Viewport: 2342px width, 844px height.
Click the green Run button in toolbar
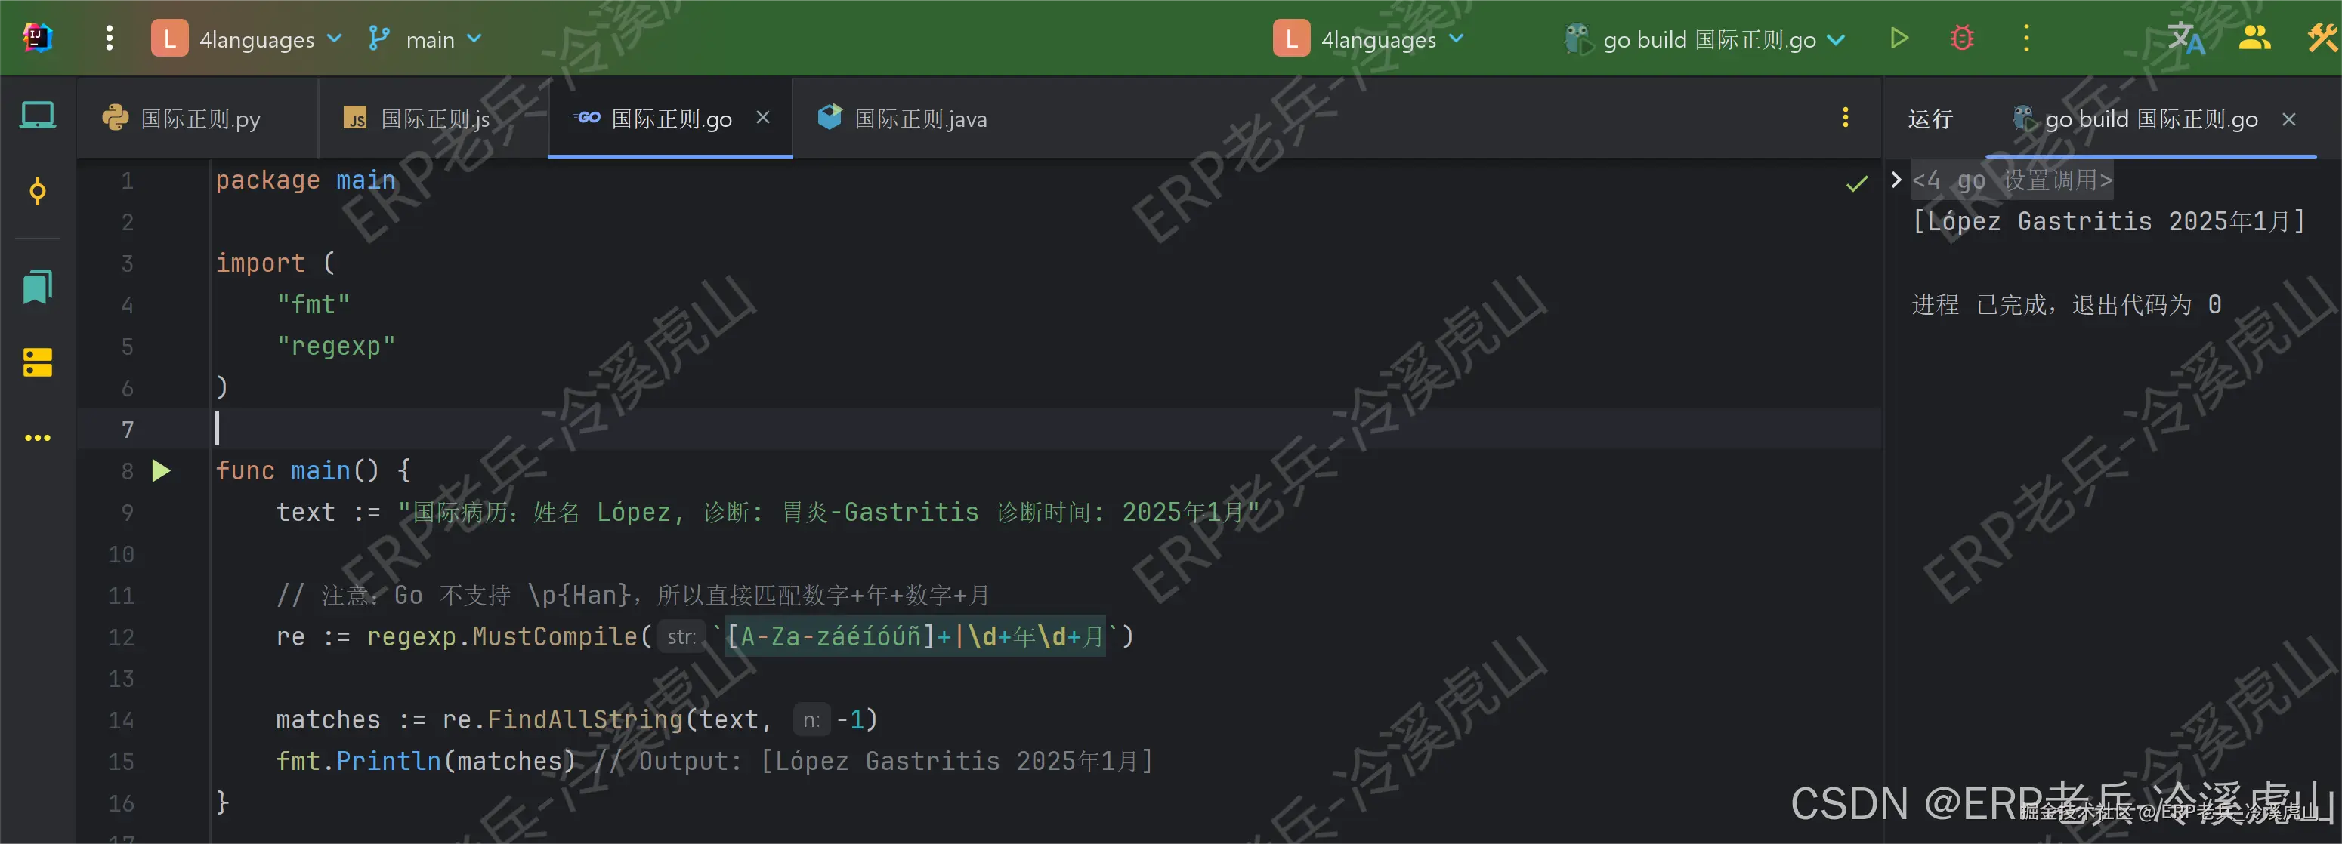[1899, 39]
